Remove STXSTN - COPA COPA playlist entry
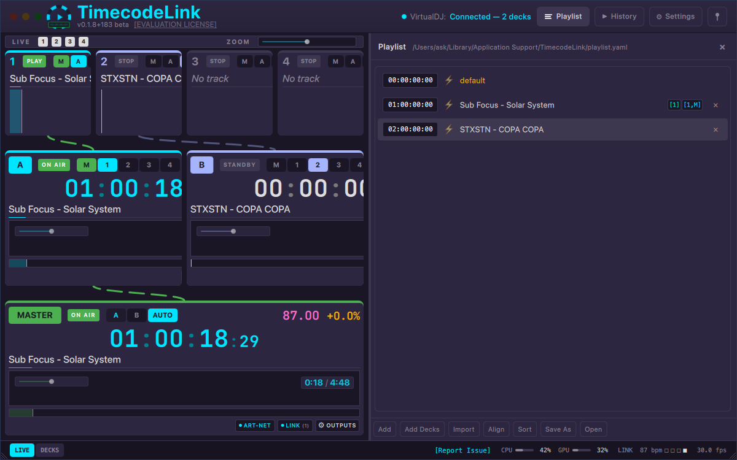 (x=716, y=129)
